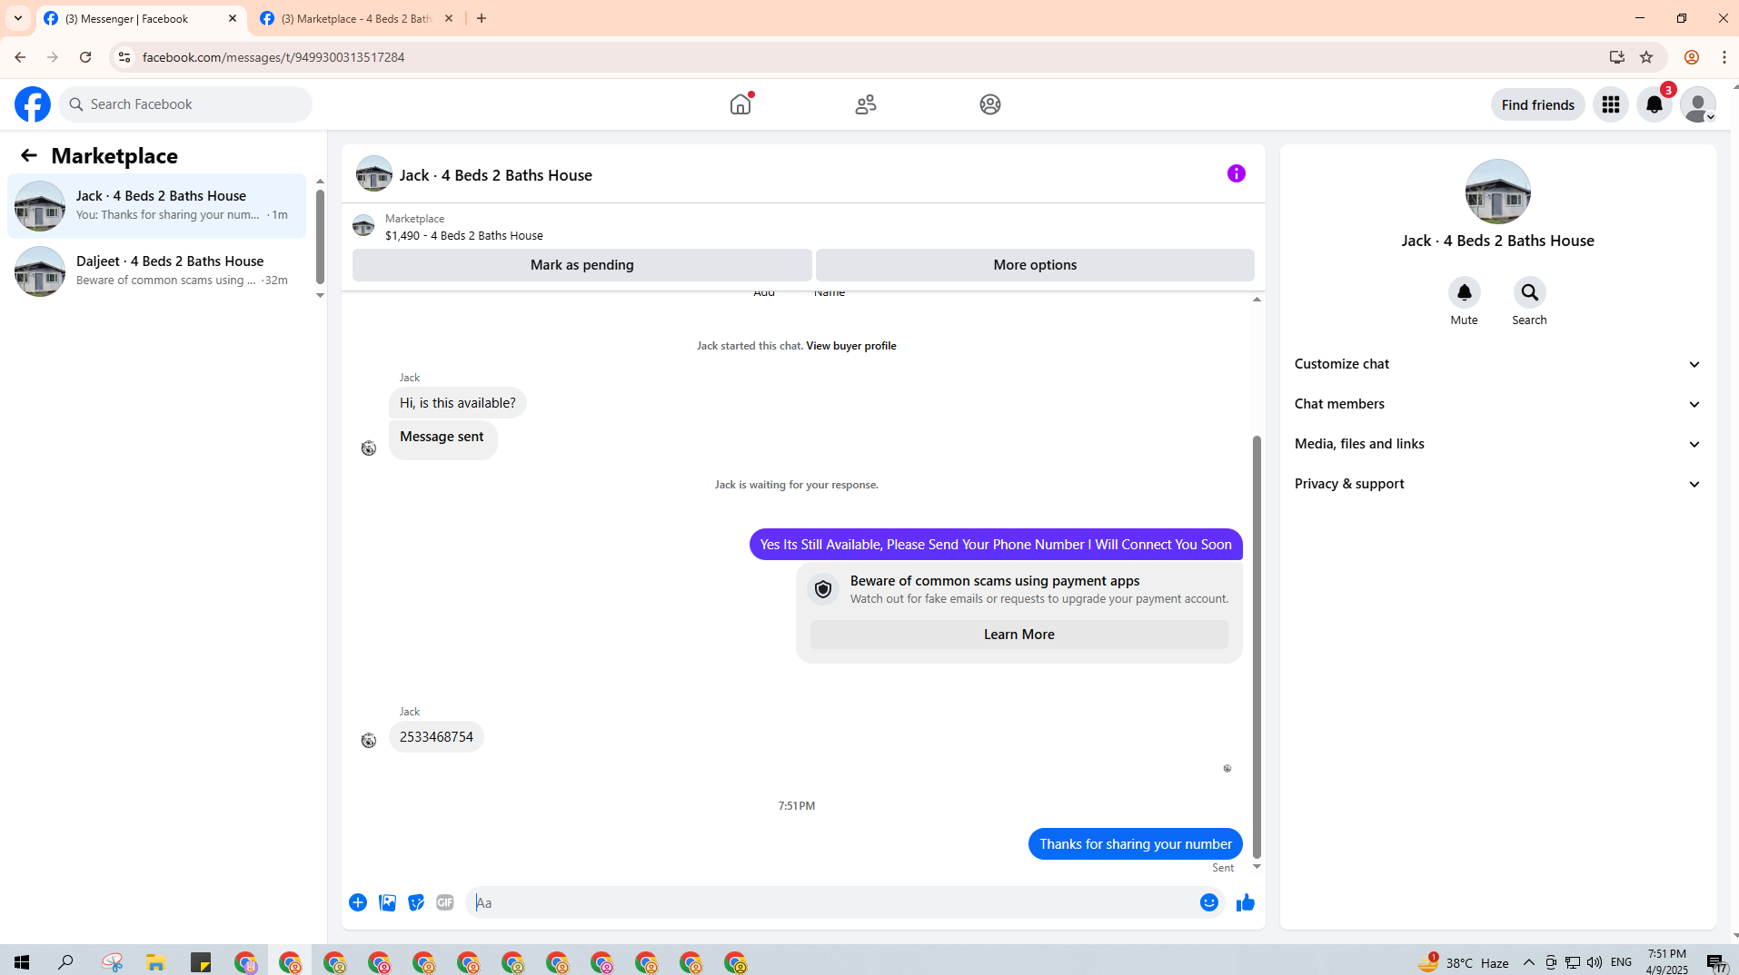The width and height of the screenshot is (1739, 975).
Task: Open File Explorer from taskbar
Action: (x=155, y=962)
